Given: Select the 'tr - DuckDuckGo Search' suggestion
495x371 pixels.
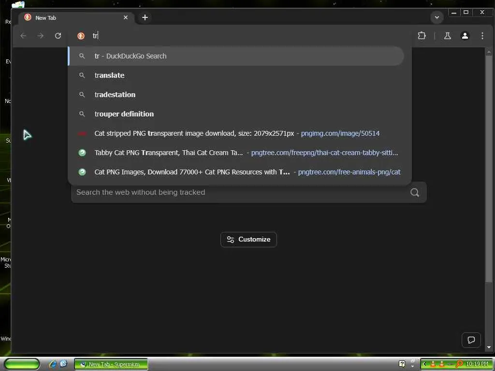Looking at the screenshot, I should tap(236, 56).
